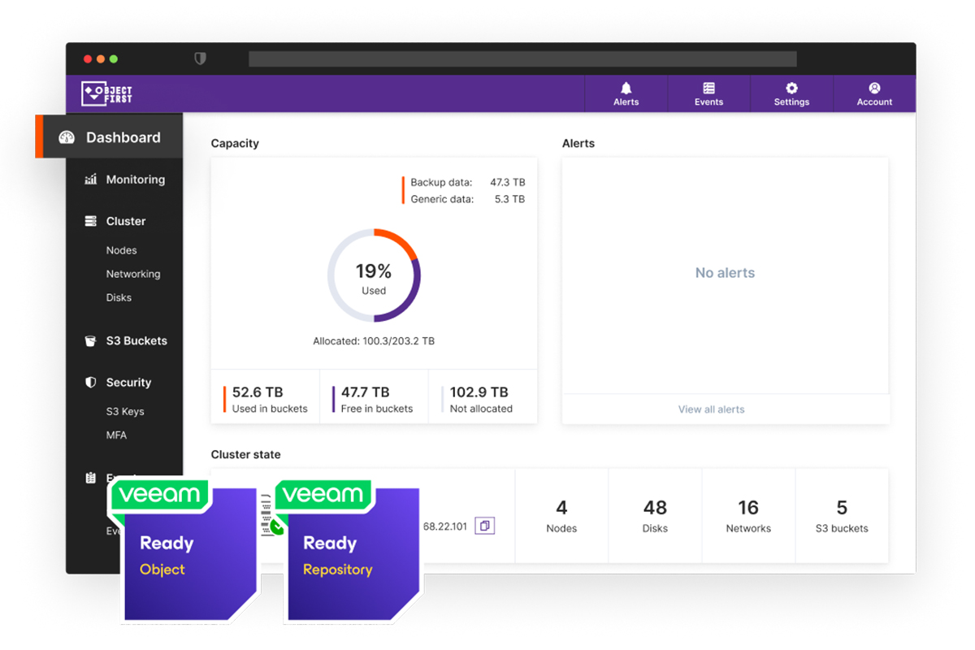The width and height of the screenshot is (975, 650).
Task: Click the 5 S3 buckets tile
Action: [x=842, y=516]
